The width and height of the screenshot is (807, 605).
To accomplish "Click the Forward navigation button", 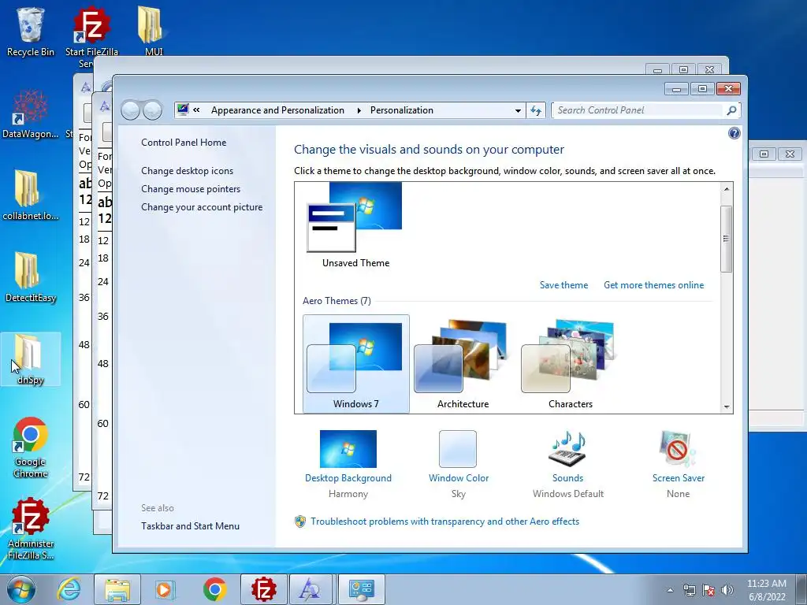I will (152, 110).
